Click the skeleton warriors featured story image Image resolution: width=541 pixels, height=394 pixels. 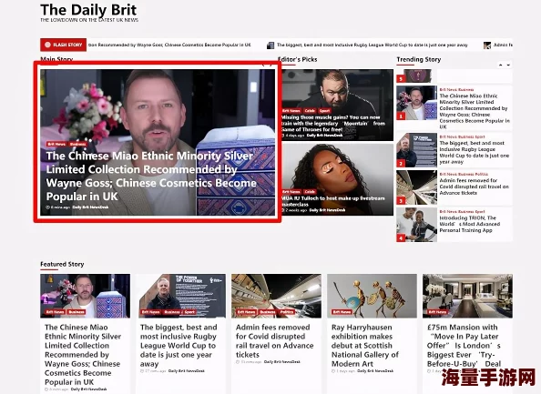(x=372, y=296)
